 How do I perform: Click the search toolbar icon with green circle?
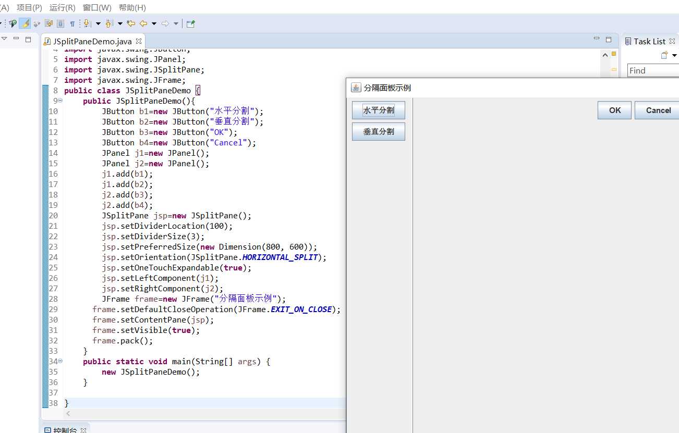click(x=13, y=23)
